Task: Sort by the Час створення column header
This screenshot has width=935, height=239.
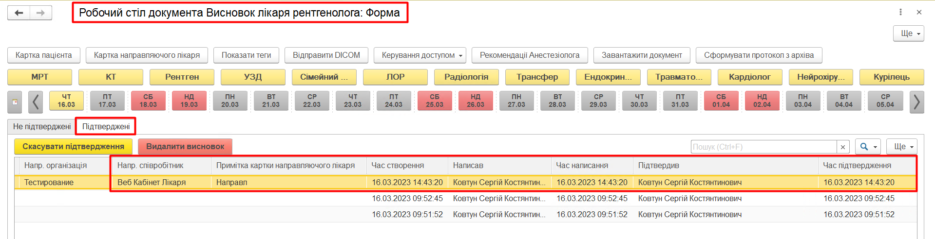Action: (398, 166)
